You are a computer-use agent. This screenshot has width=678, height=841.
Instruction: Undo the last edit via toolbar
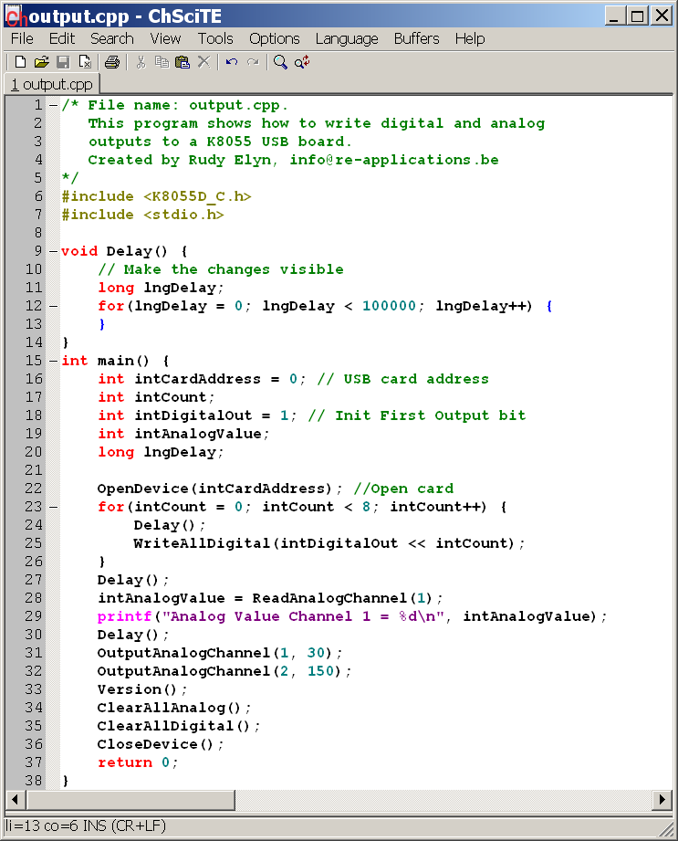232,62
